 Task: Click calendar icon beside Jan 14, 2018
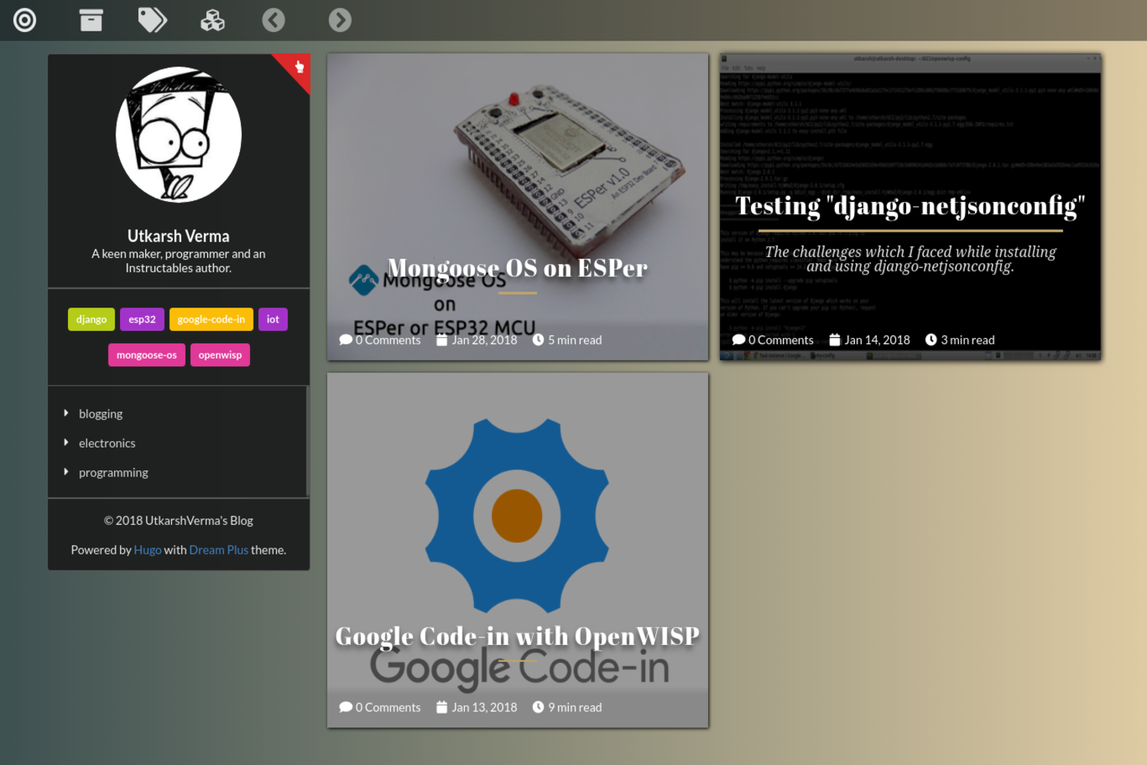pyautogui.click(x=835, y=340)
